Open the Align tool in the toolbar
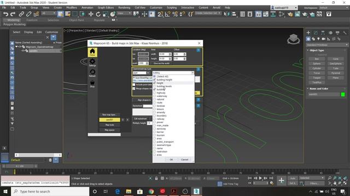The height and width of the screenshot is (196, 350). coord(234,14)
